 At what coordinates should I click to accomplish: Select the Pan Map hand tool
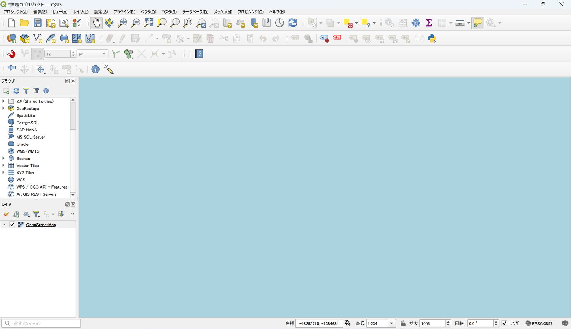[96, 23]
